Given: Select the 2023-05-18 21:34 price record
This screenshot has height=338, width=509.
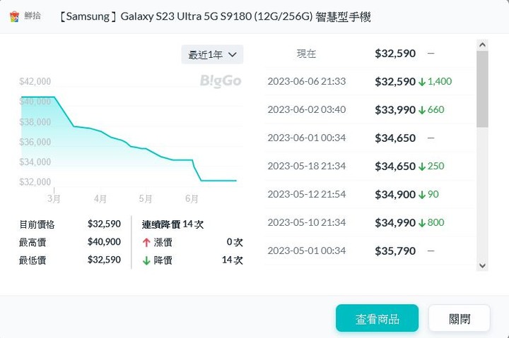Looking at the screenshot, I should pyautogui.click(x=370, y=166).
